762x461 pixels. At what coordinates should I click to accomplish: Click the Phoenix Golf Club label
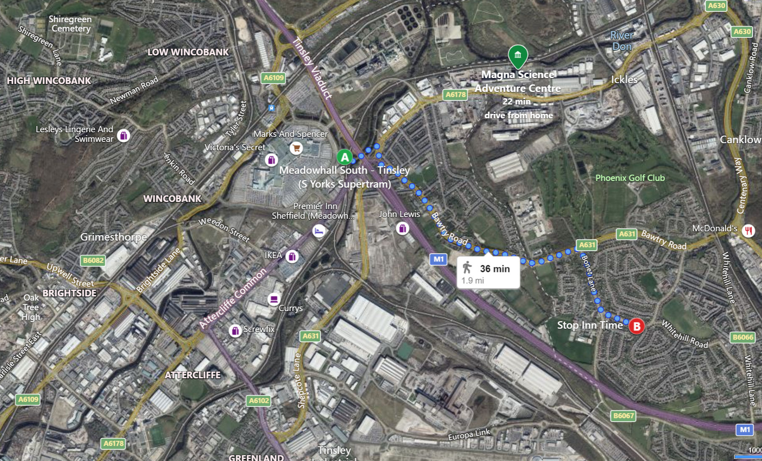tap(630, 178)
